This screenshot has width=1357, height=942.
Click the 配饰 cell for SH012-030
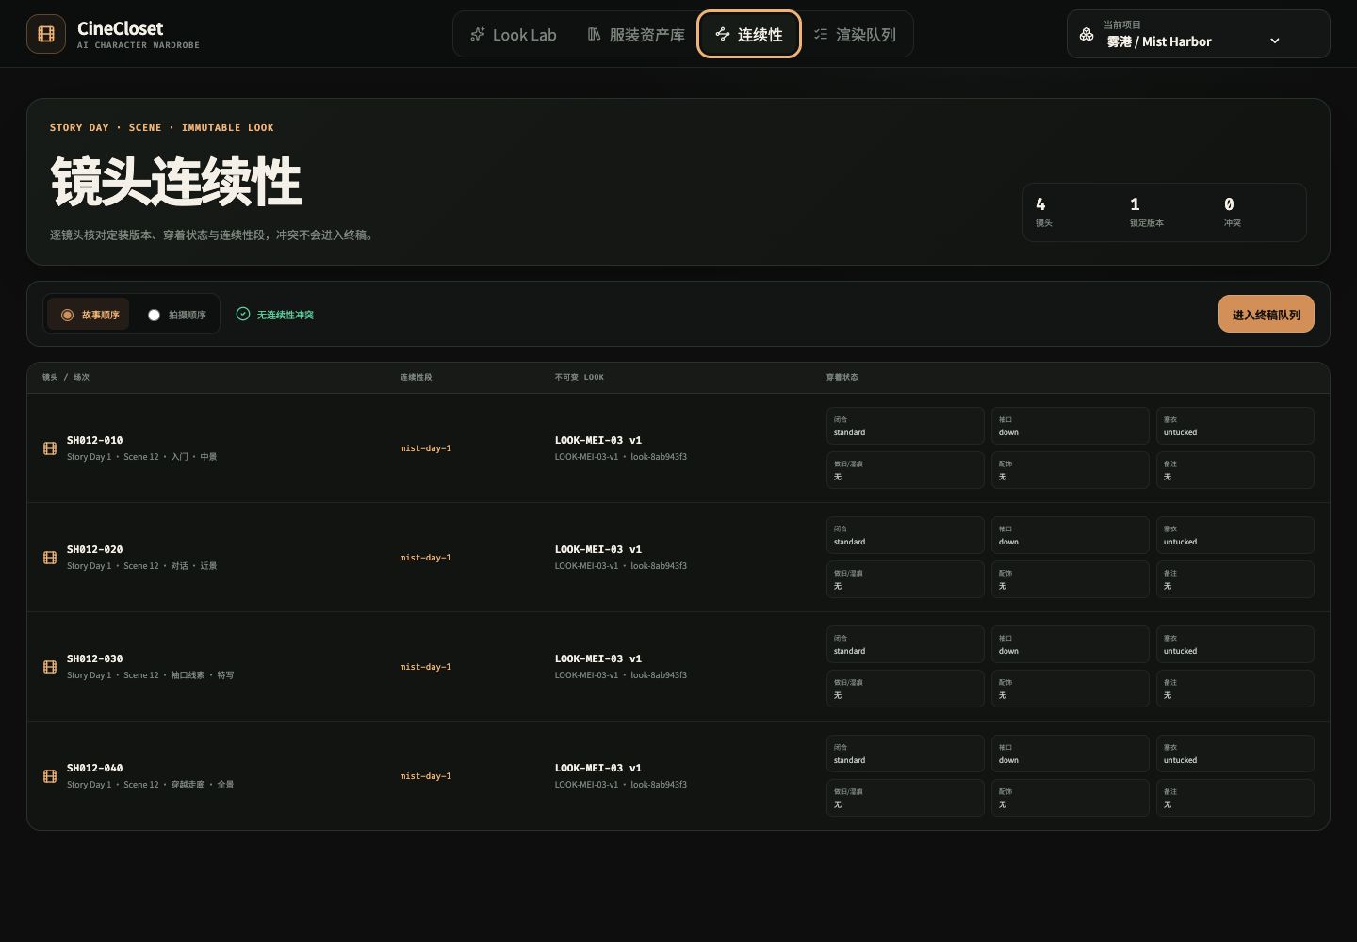point(1070,689)
